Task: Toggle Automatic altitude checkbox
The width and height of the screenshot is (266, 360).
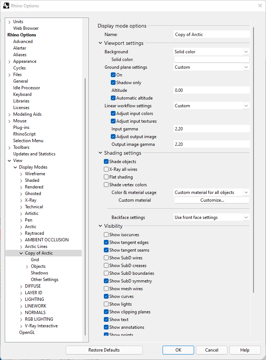Action: pos(113,98)
